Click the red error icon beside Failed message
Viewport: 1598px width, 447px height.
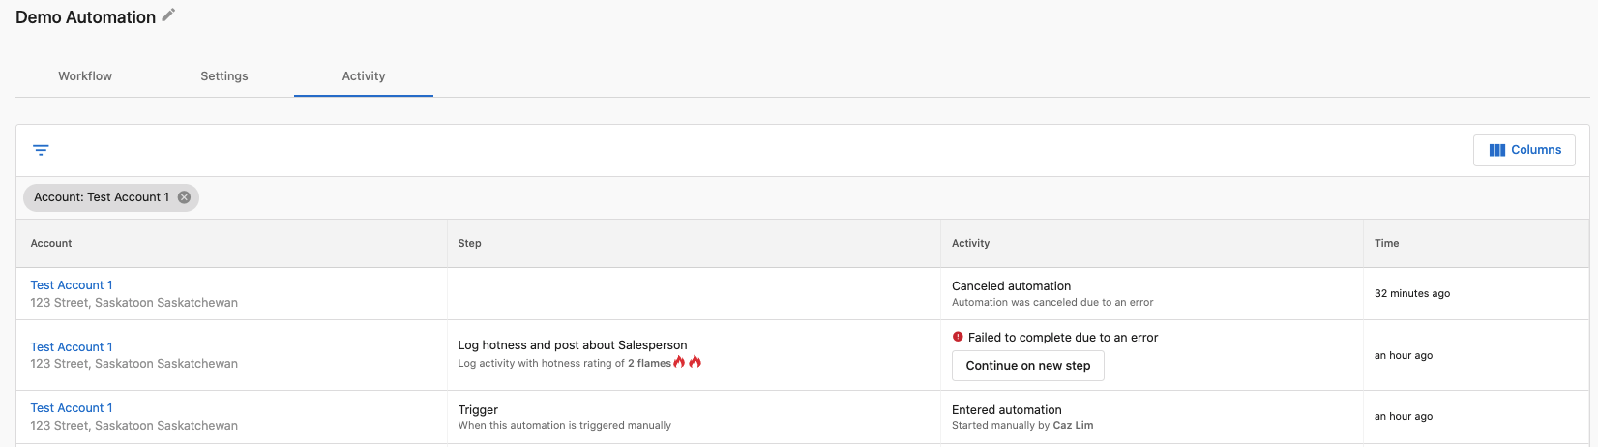958,337
